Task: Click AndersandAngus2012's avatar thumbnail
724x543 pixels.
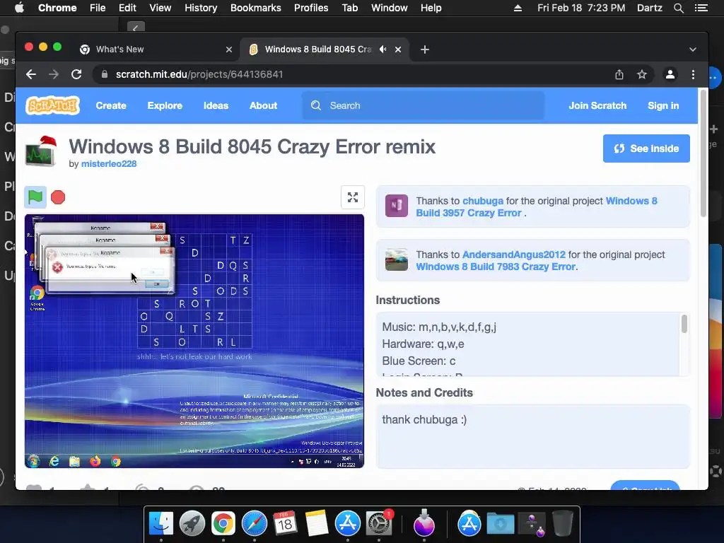Action: click(397, 259)
